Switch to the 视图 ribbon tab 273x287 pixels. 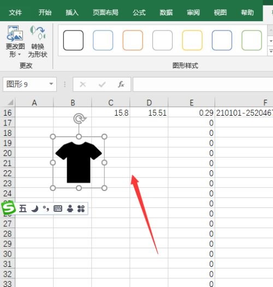point(220,13)
